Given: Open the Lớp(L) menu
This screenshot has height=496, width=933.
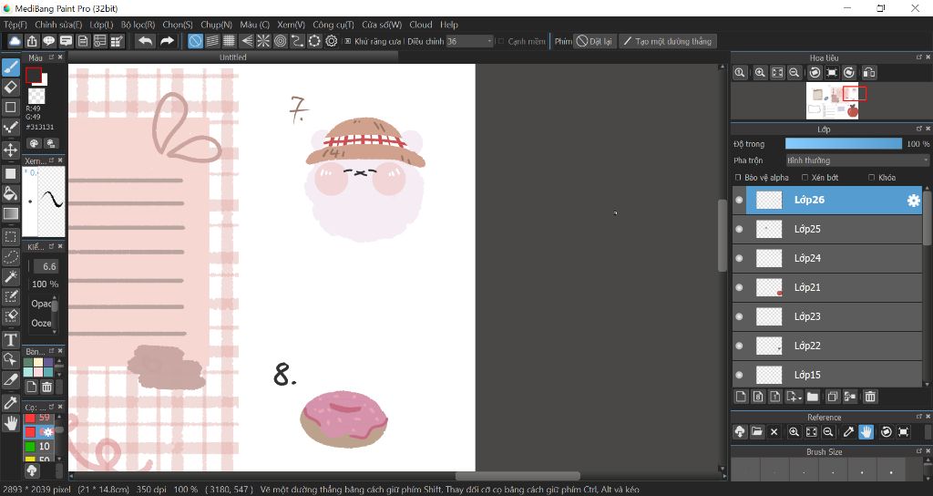Looking at the screenshot, I should pyautogui.click(x=101, y=25).
